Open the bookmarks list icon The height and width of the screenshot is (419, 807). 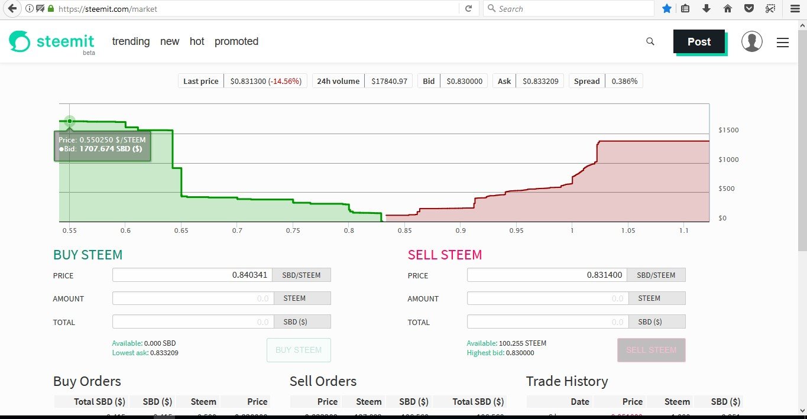(x=685, y=9)
